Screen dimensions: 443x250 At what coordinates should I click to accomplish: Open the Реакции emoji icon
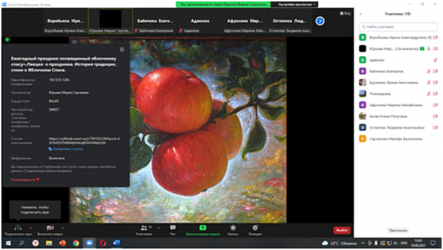point(255,227)
